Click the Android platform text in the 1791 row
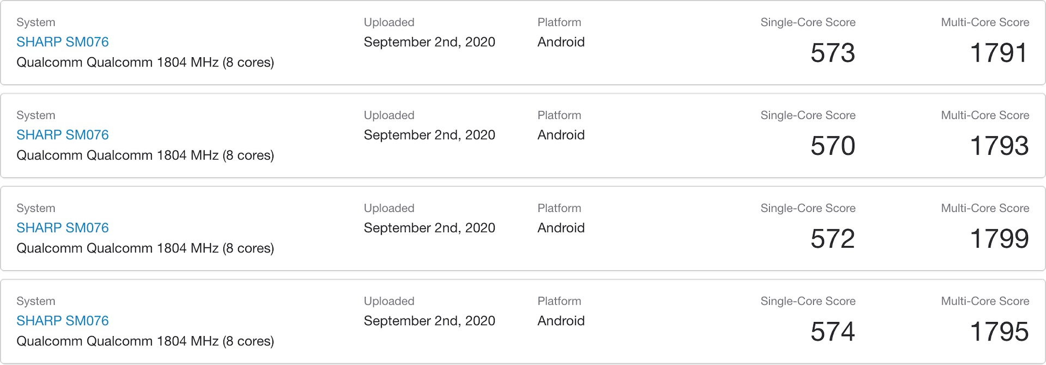Viewport: 1046px width, 365px height. [561, 42]
